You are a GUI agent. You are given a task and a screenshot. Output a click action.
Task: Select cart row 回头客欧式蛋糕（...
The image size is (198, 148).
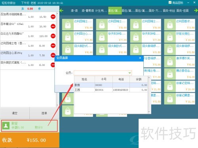tap(28, 65)
